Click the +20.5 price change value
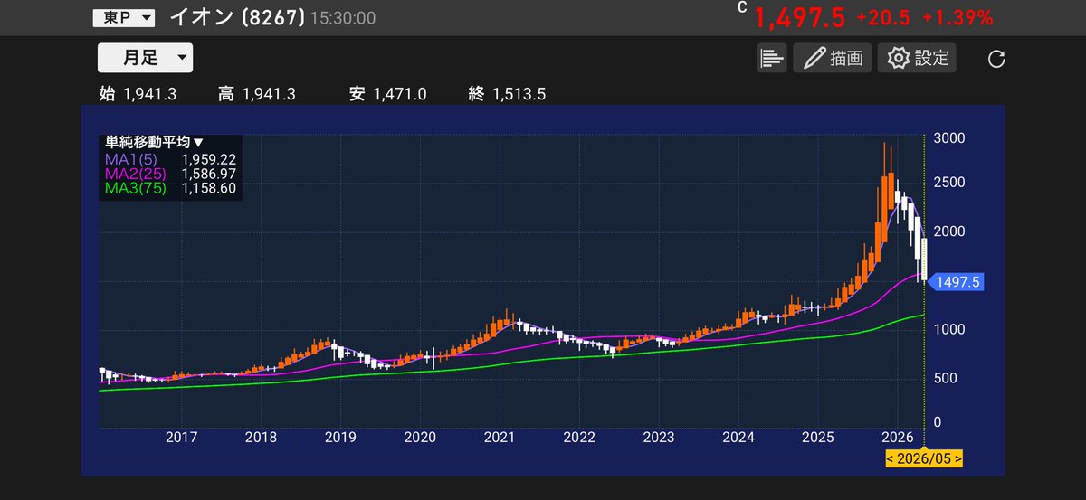 (882, 17)
